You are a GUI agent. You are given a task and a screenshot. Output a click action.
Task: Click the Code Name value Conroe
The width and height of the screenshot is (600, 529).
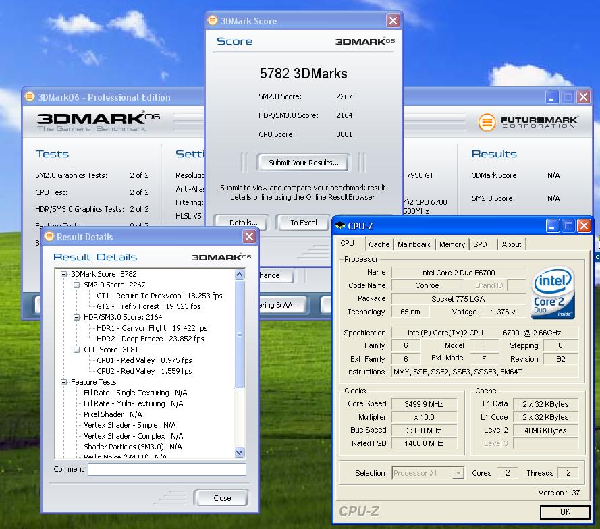[427, 285]
